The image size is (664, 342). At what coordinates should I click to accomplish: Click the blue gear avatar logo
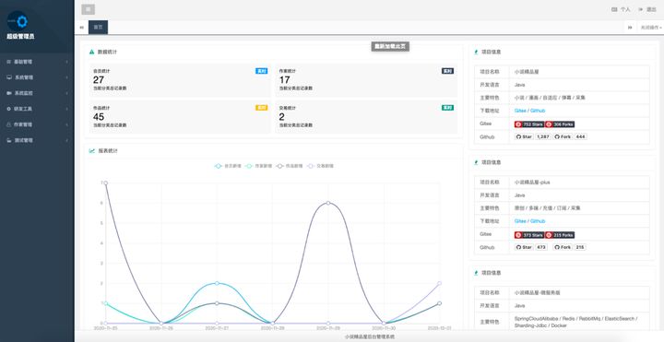18,21
